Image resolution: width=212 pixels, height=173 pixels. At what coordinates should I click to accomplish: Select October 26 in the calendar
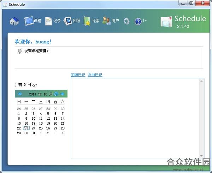point(48,128)
